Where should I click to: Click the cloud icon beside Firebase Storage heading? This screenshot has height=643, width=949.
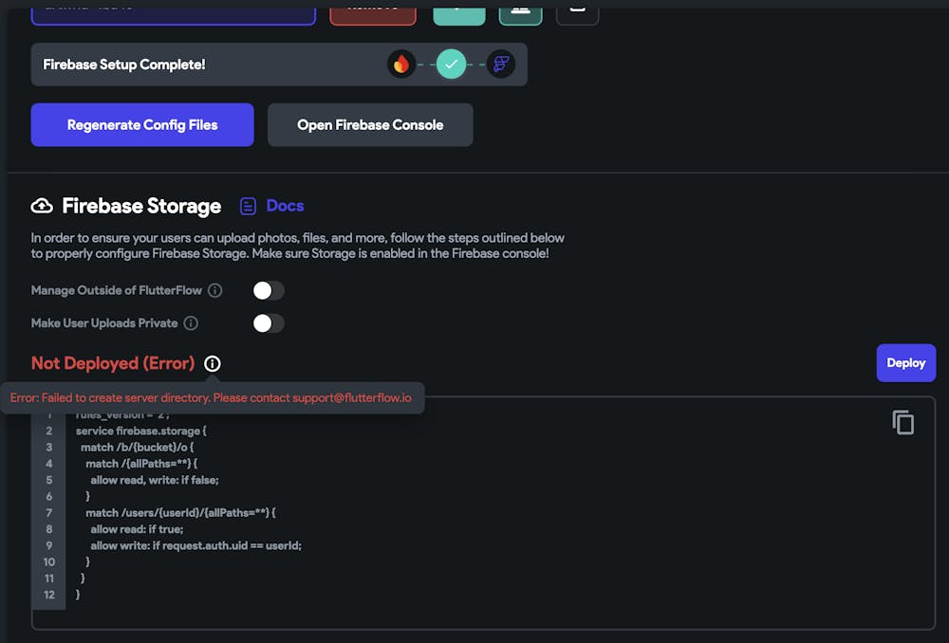(41, 206)
